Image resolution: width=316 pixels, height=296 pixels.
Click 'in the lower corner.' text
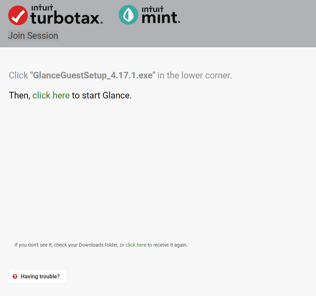point(195,75)
